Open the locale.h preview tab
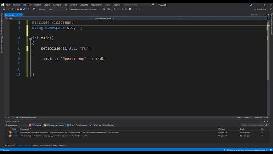 254,15
